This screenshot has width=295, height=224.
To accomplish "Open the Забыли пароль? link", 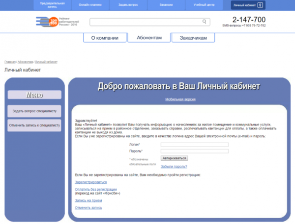I will click(174, 166).
